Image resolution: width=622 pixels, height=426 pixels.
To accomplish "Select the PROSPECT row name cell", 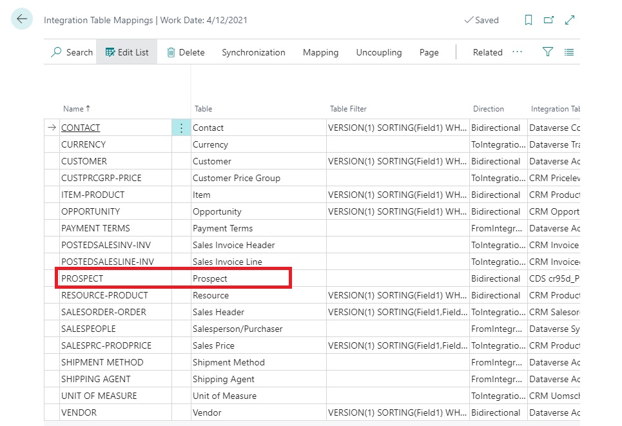I will (x=83, y=278).
